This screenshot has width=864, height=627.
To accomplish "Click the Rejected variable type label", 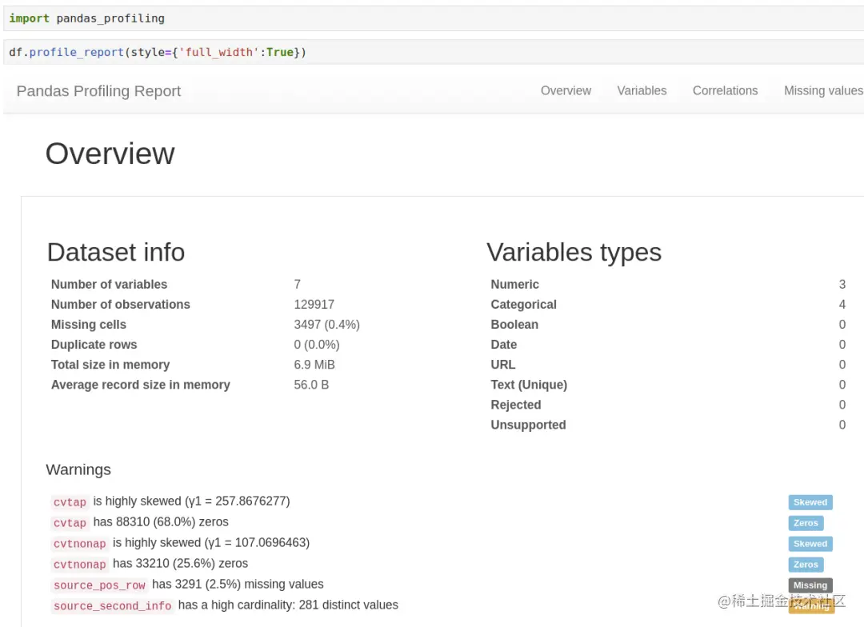I will [516, 405].
